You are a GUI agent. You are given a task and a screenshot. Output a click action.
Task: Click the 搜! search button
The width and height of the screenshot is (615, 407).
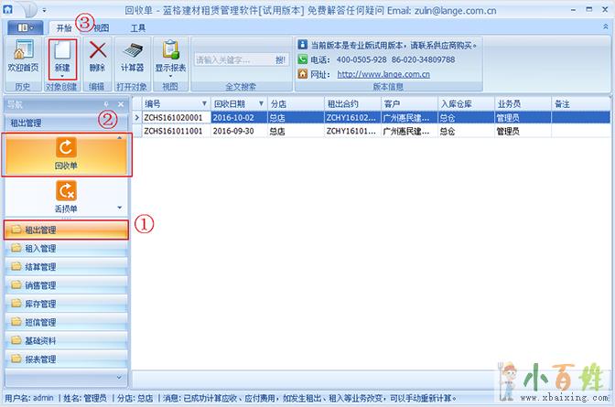click(280, 59)
